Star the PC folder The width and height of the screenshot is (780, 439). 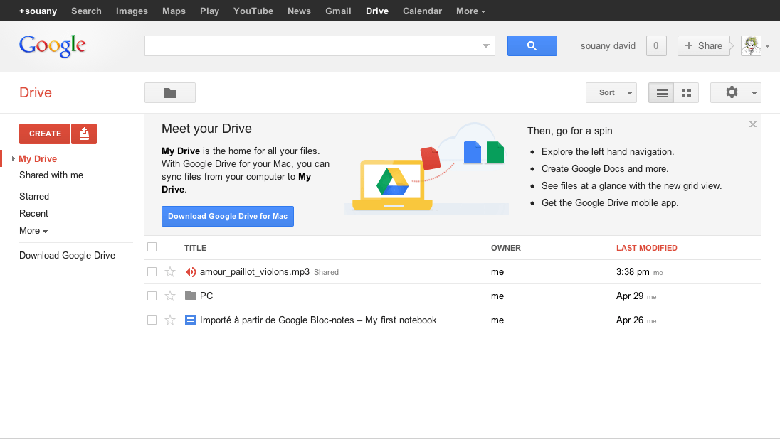pos(170,296)
